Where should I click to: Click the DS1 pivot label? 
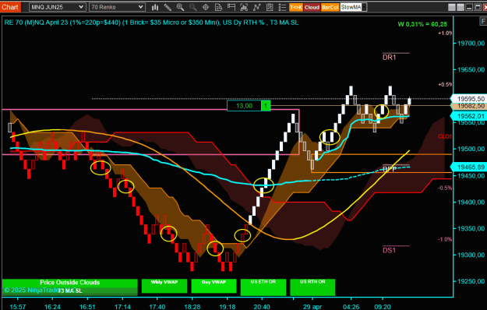(x=389, y=251)
